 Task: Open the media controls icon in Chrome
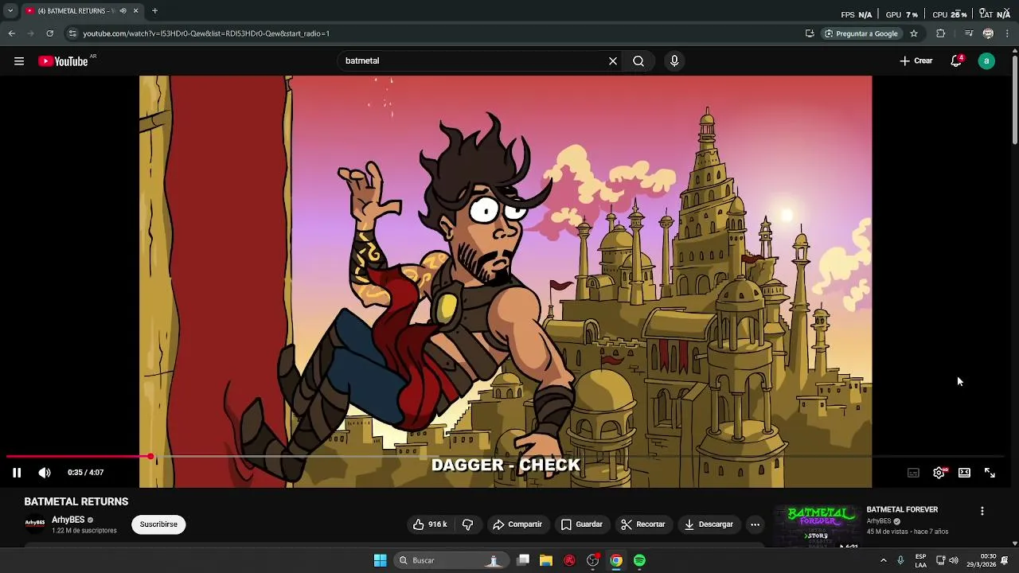pos(969,33)
